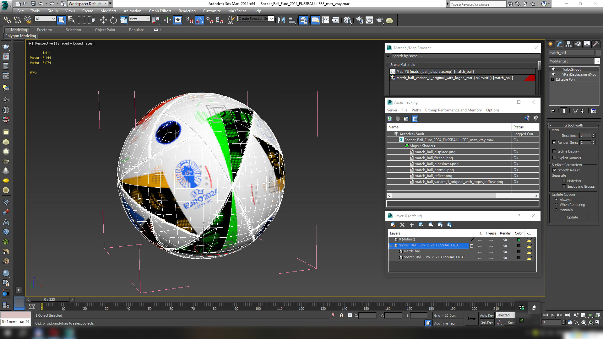Toggle Explicit Normals checkbox

coord(554,158)
